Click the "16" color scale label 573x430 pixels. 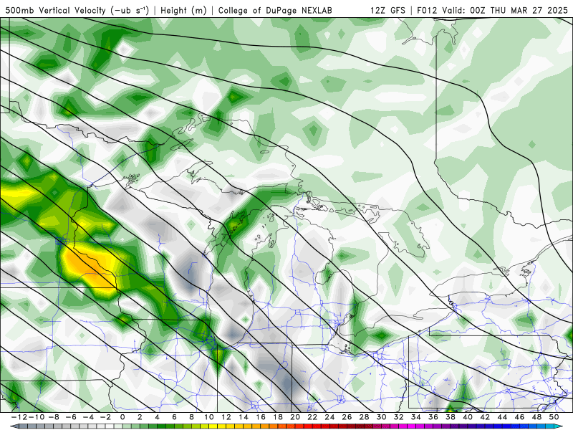tap(261, 417)
